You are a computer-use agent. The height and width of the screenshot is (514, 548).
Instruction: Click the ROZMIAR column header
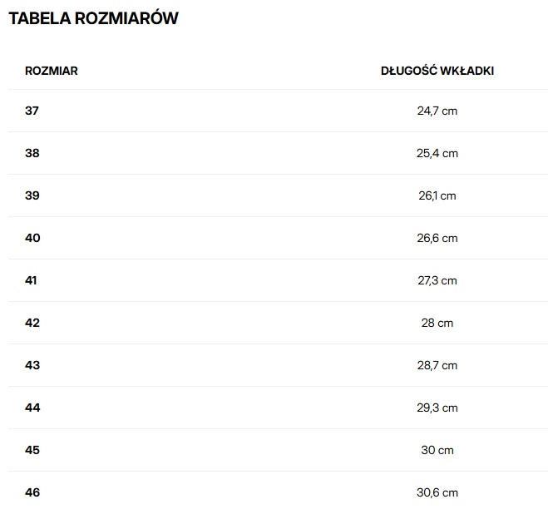tap(52, 71)
